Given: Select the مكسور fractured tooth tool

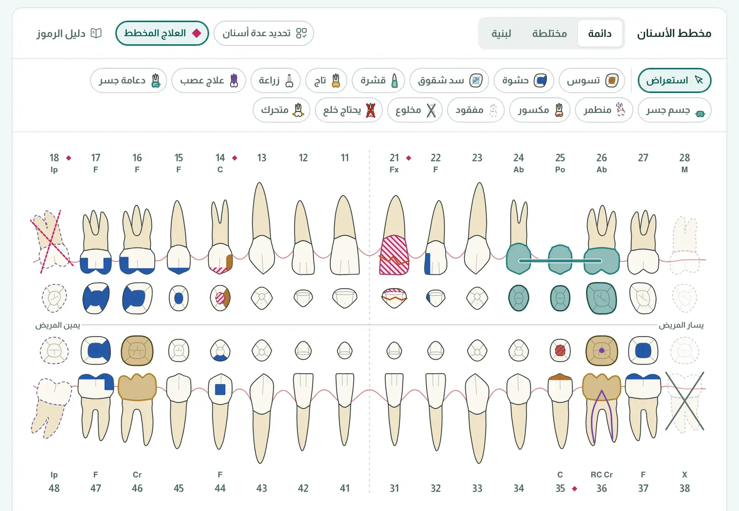Looking at the screenshot, I should coord(540,110).
